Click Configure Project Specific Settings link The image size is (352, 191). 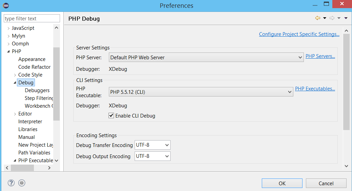pyautogui.click(x=299, y=34)
